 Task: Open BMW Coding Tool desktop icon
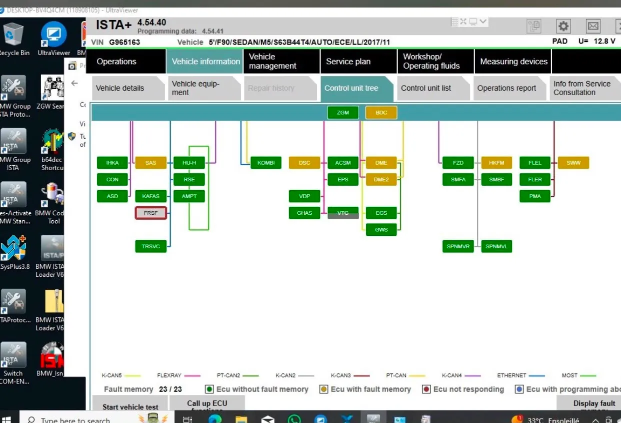[52, 203]
